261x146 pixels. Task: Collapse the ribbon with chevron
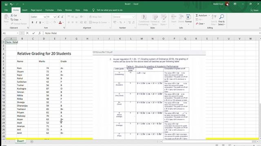click(260, 28)
